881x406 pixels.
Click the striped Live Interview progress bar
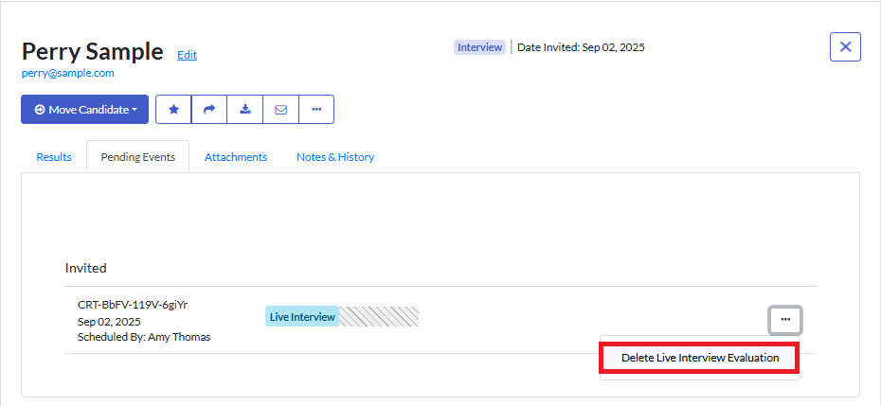[x=379, y=317]
